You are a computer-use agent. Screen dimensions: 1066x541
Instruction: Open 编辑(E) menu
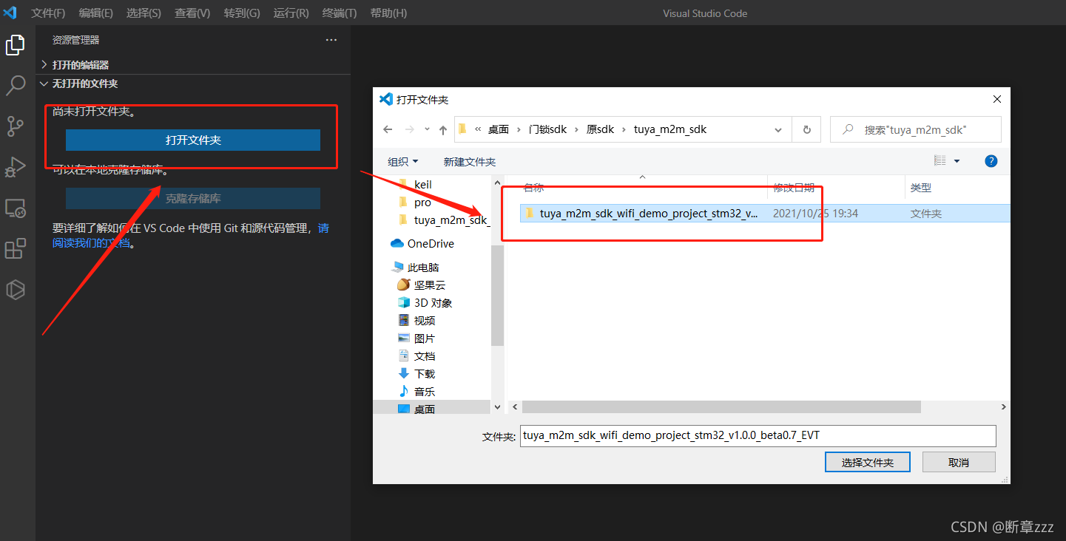(x=96, y=13)
